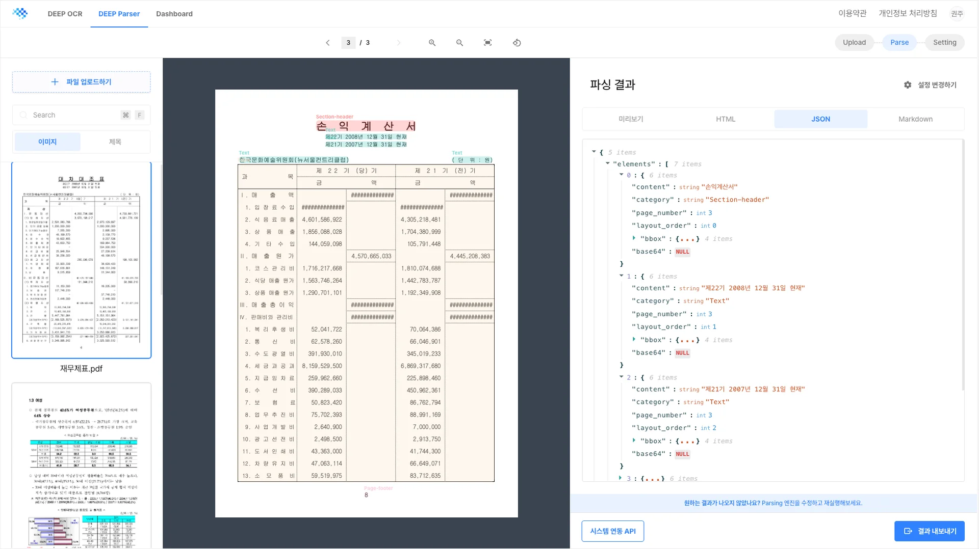Viewport: 979px width, 549px height.
Task: Expand the bbox field of element 0
Action: tap(634, 238)
